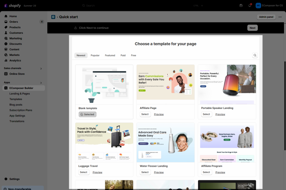Click the warning icon beside Click Next

click(x=75, y=28)
